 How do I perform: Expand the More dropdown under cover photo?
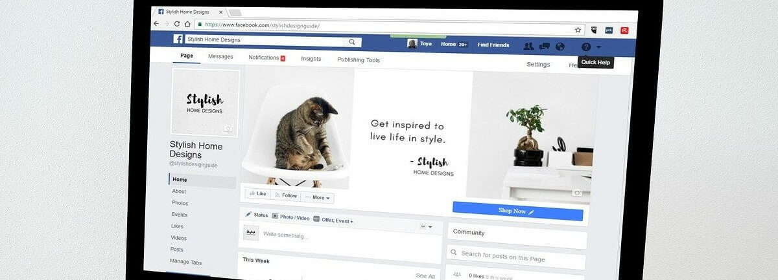[318, 197]
